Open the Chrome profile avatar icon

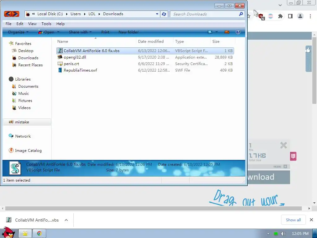tap(300, 16)
